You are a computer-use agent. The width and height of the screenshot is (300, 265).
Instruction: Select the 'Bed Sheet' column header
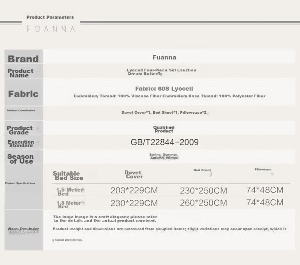(x=202, y=170)
